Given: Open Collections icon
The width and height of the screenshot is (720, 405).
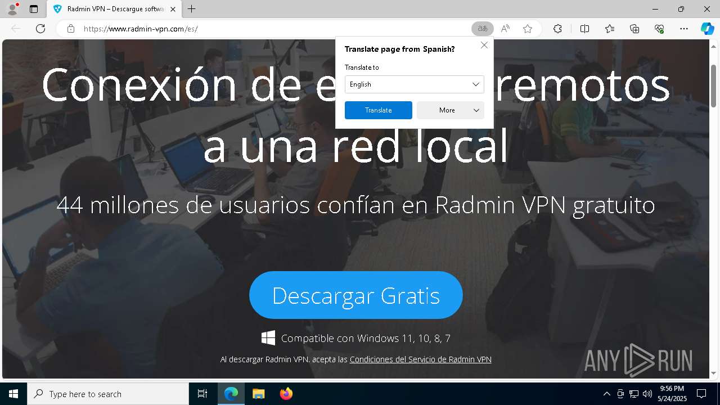Looking at the screenshot, I should click(634, 29).
